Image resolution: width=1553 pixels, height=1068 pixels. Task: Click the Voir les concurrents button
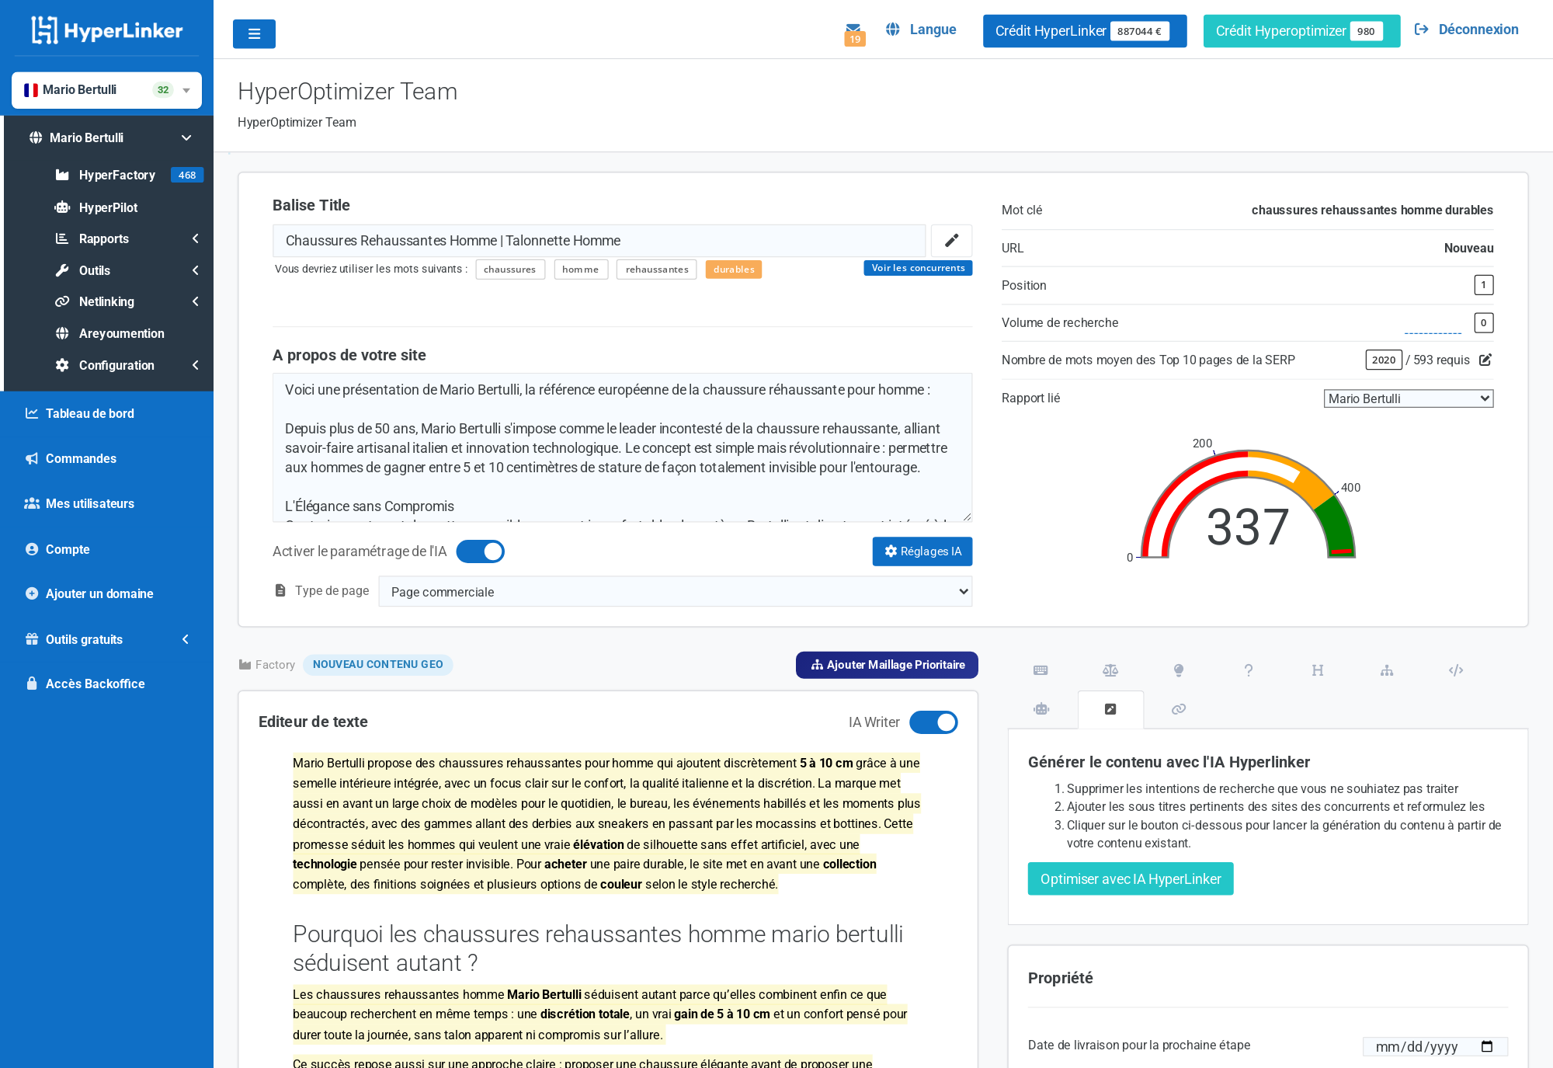[x=917, y=267]
